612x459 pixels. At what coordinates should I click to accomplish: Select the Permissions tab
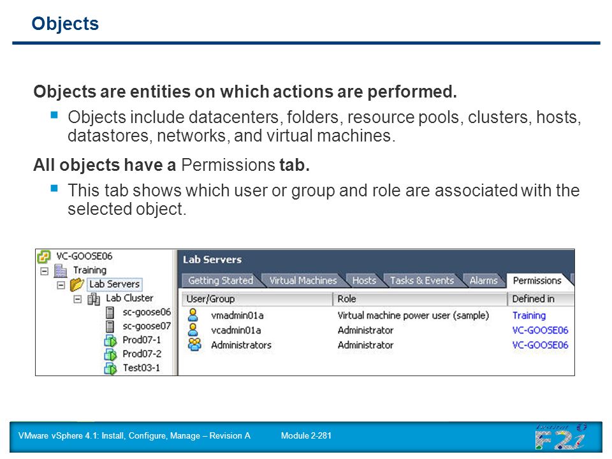tap(537, 280)
